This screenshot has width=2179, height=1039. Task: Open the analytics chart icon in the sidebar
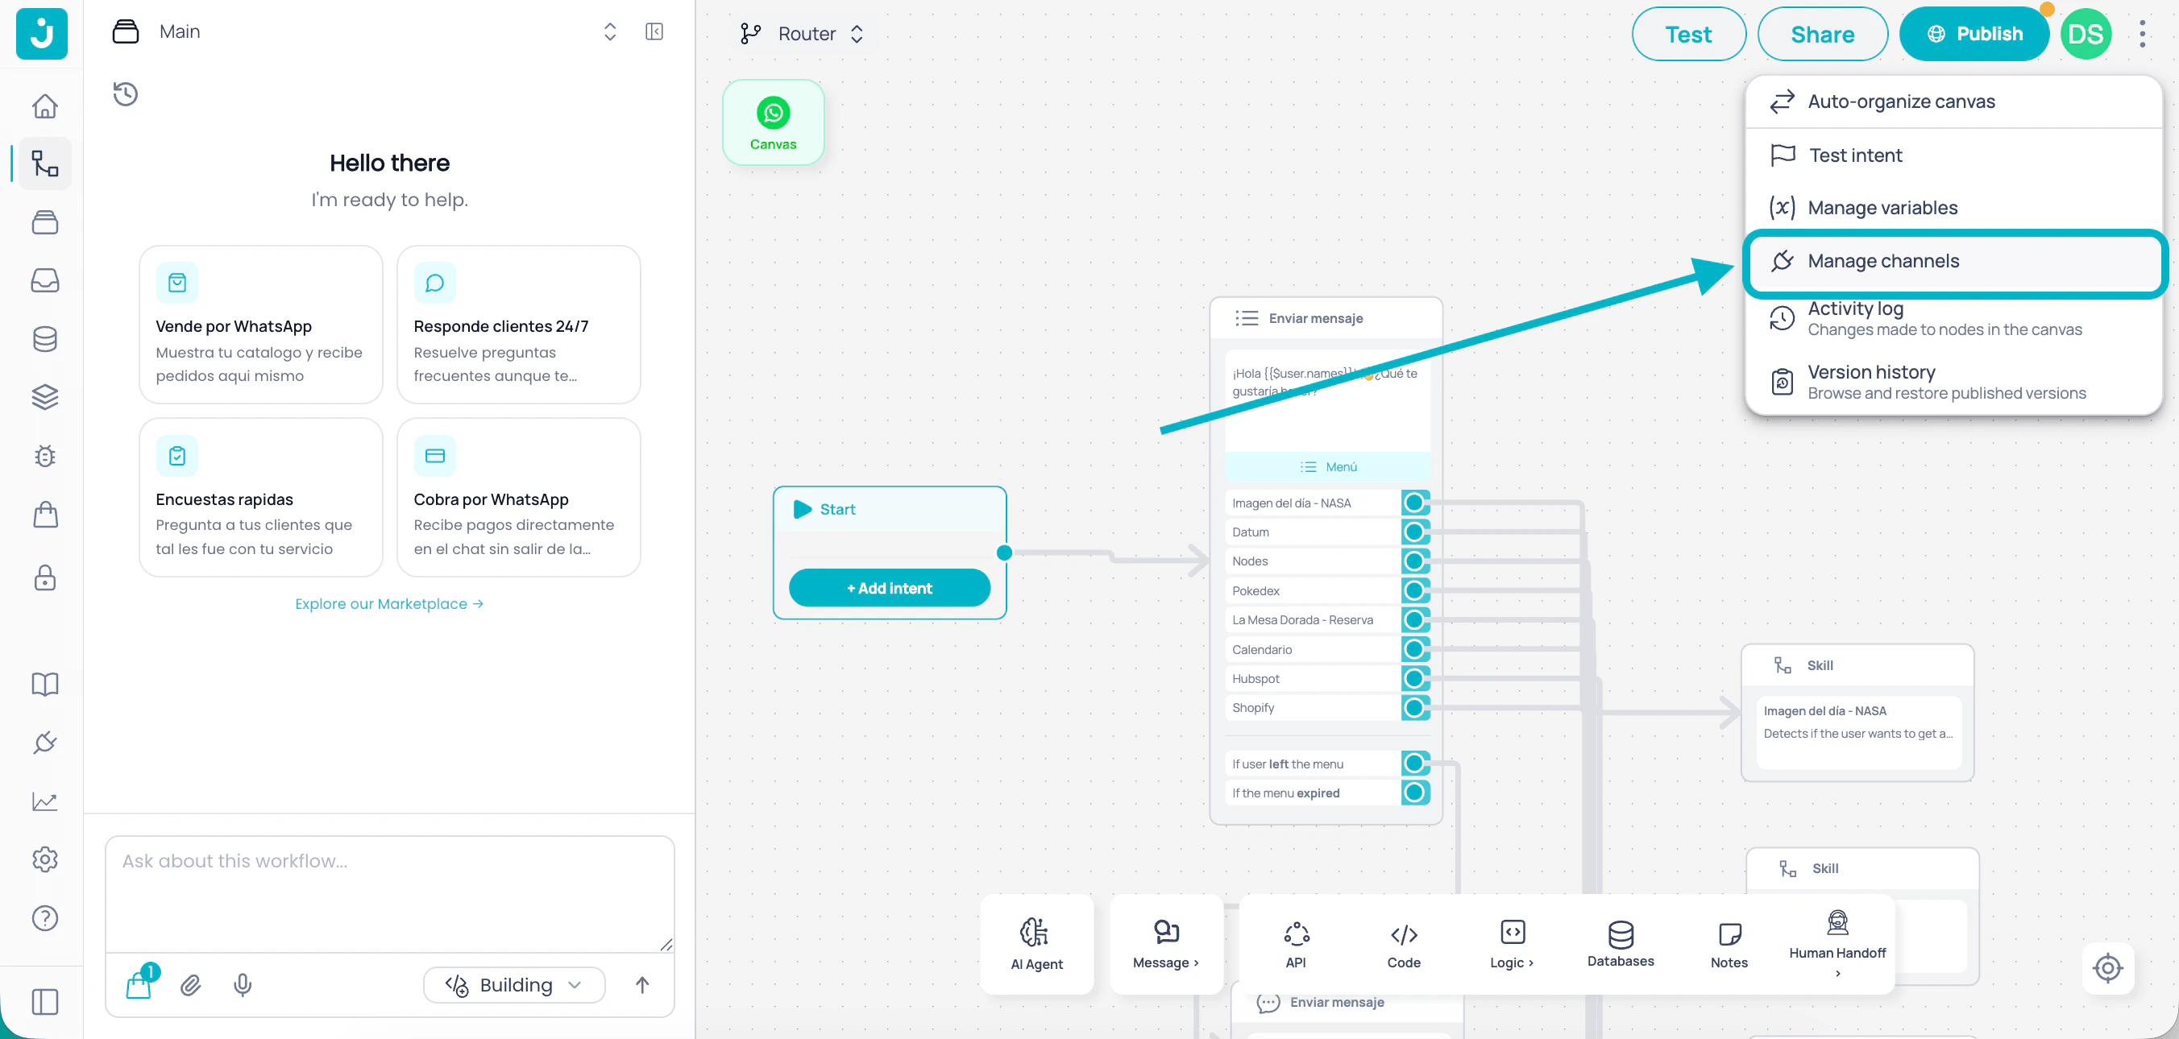(44, 801)
